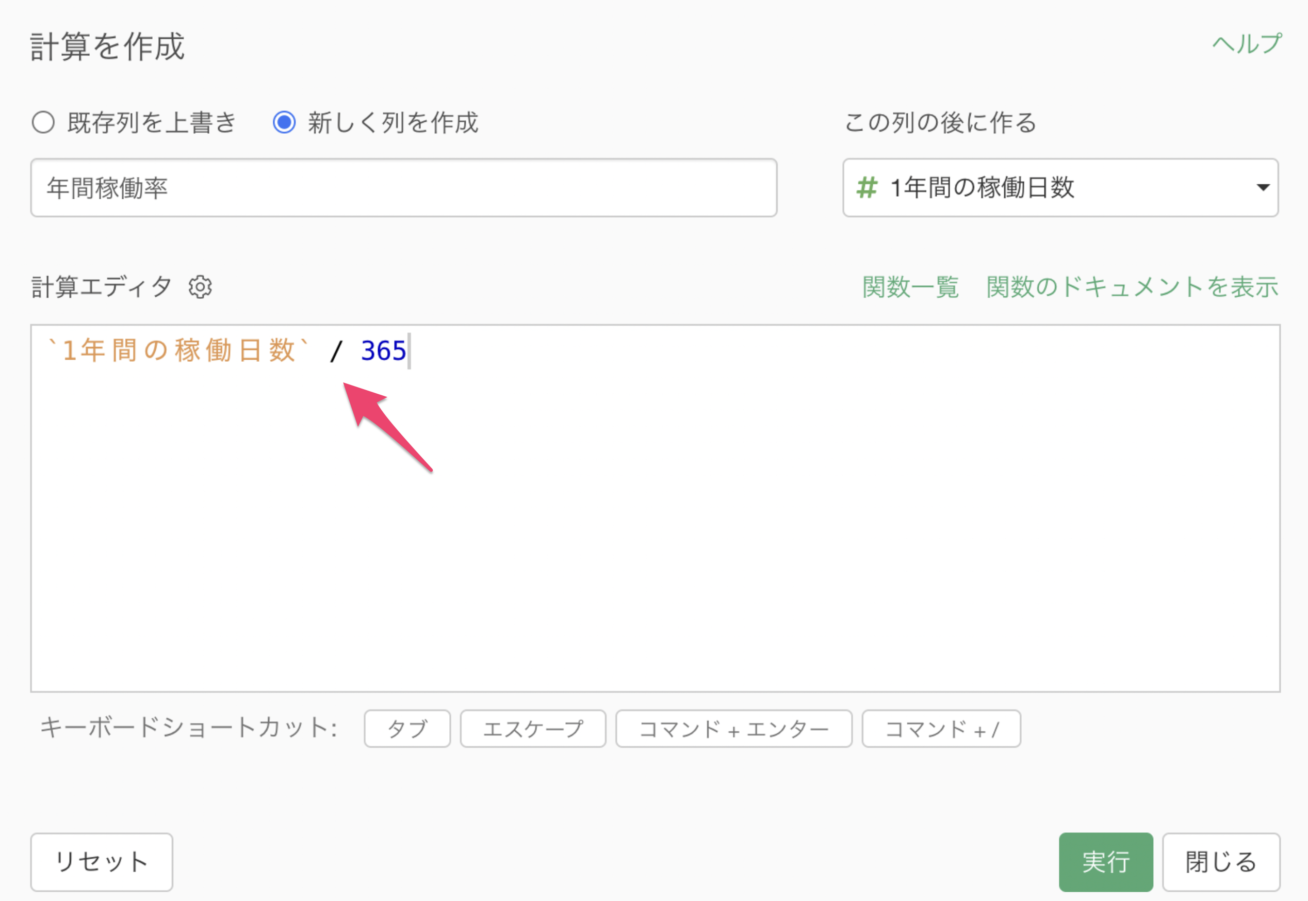This screenshot has width=1308, height=901.
Task: Click the 年間稼働率 column name field
Action: click(403, 187)
